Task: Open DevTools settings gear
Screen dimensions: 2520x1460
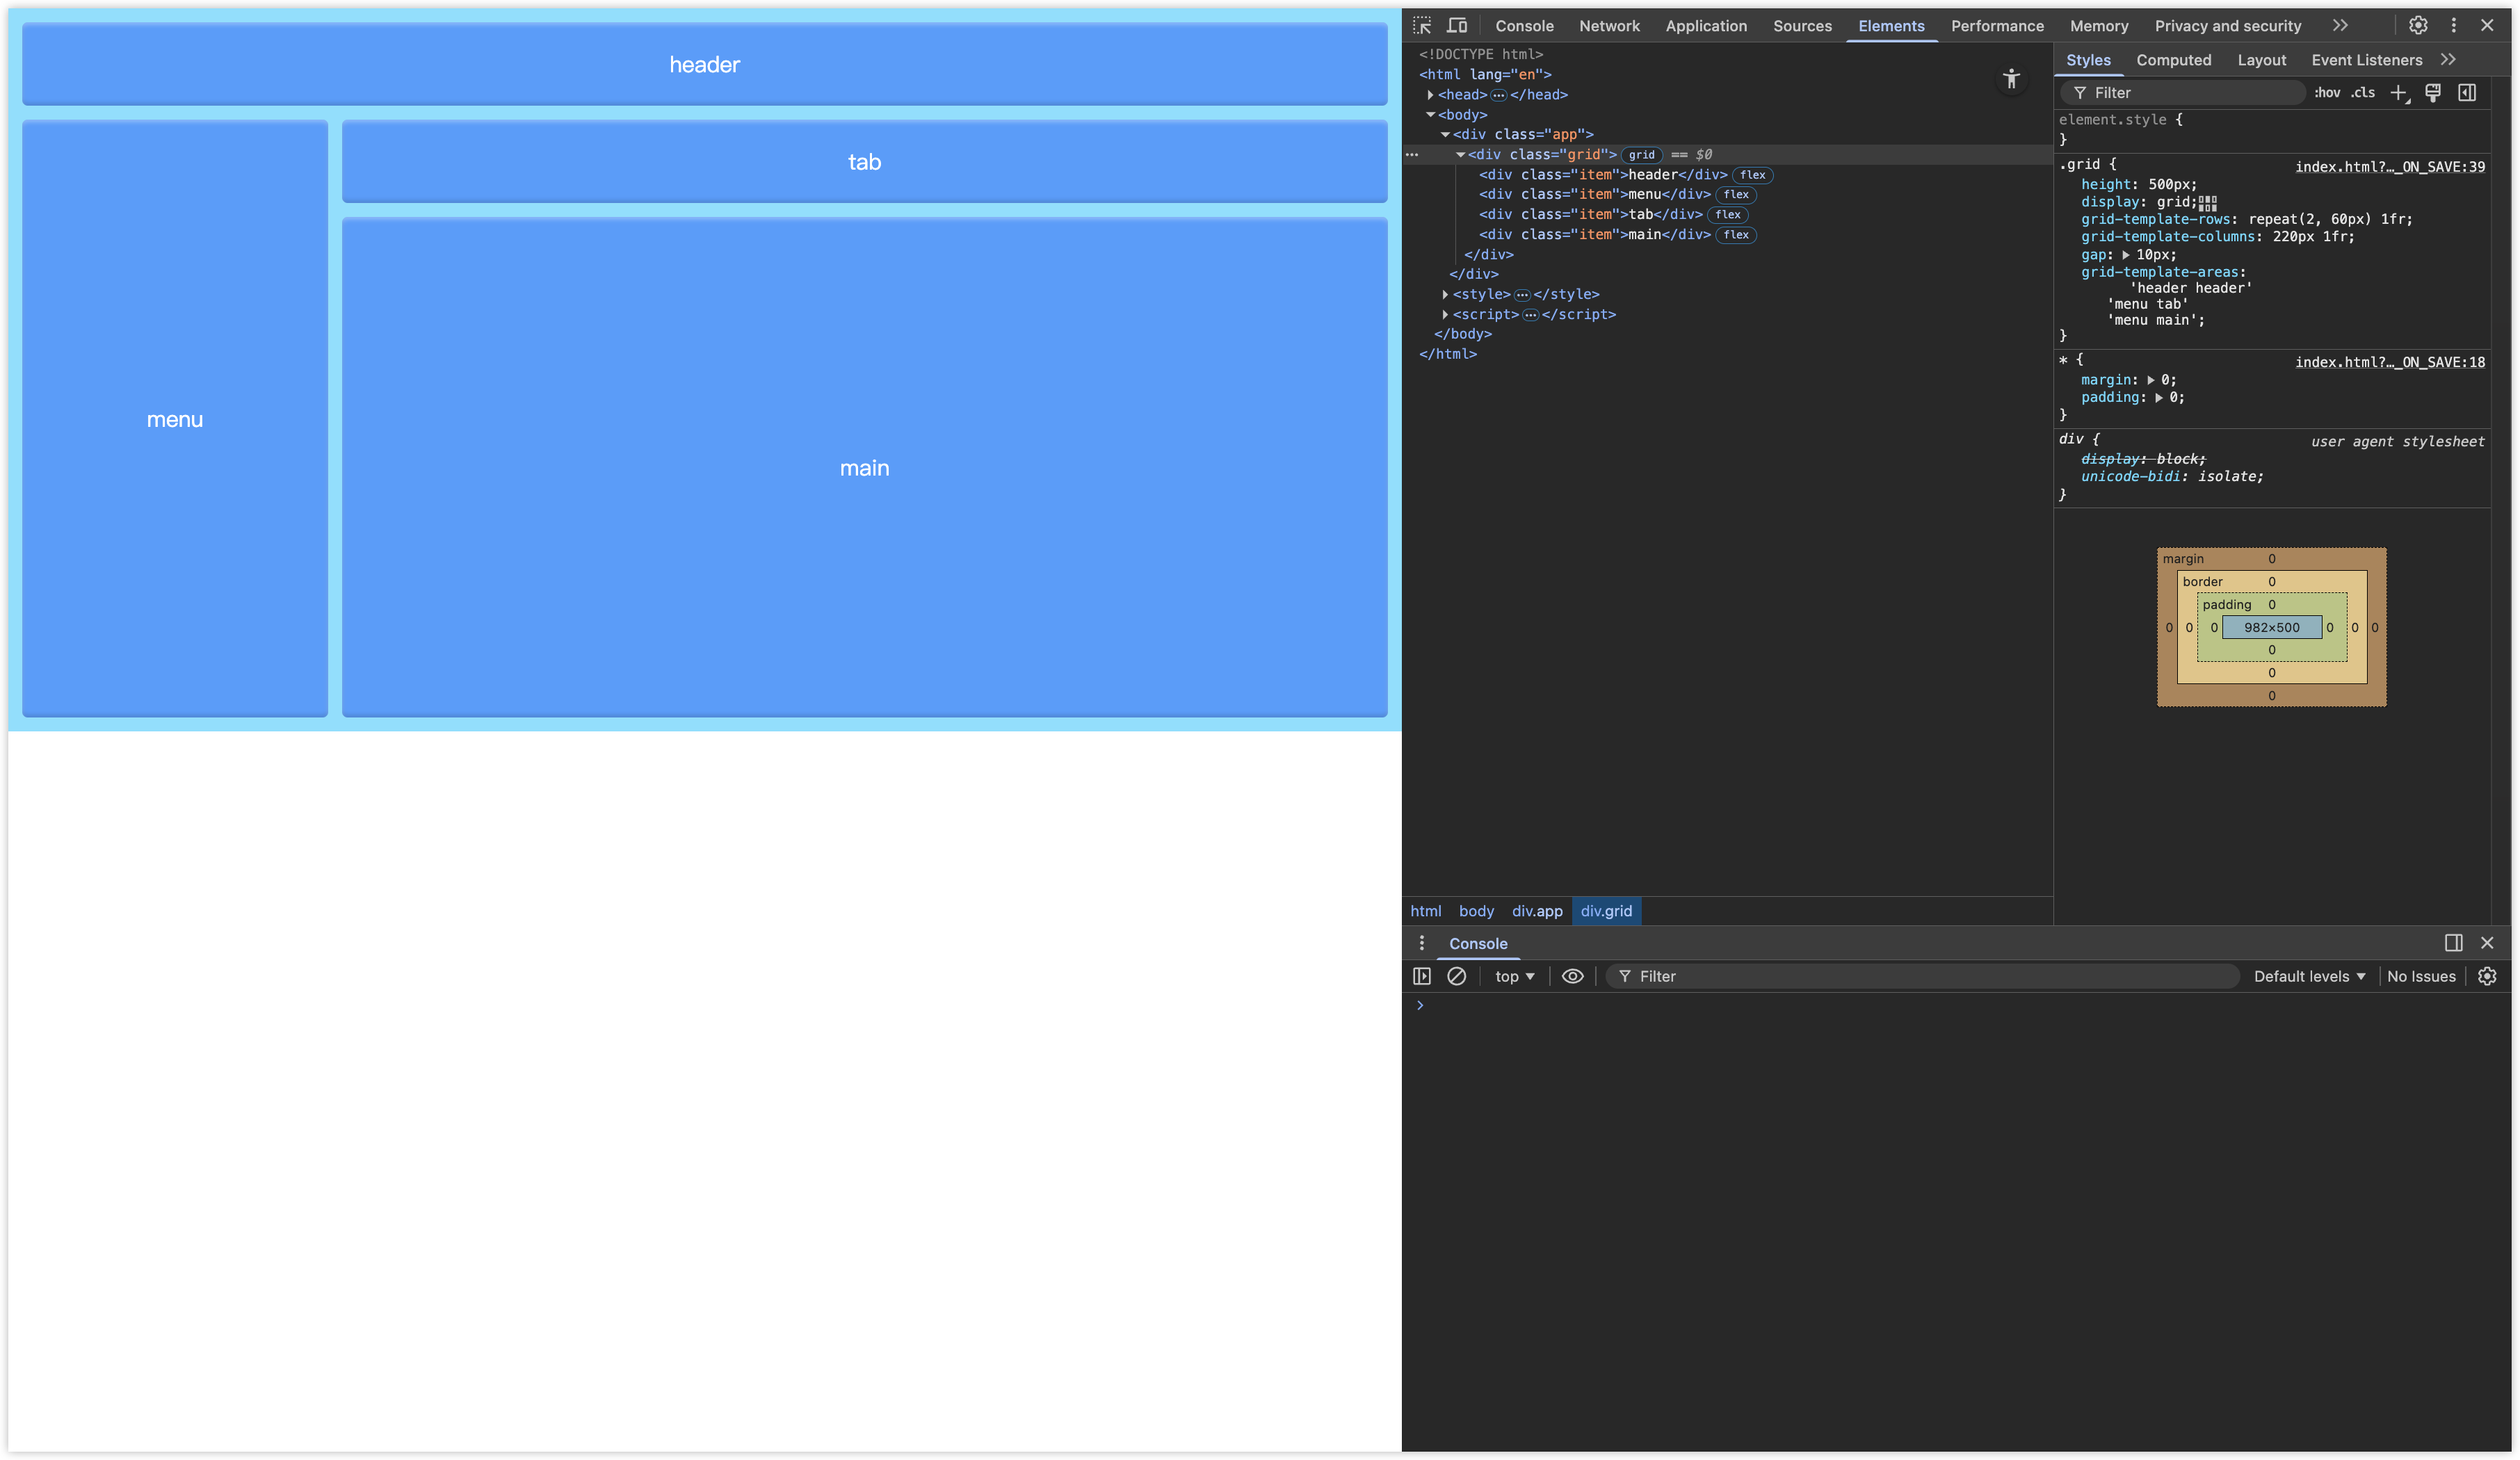Action: pyautogui.click(x=2417, y=25)
